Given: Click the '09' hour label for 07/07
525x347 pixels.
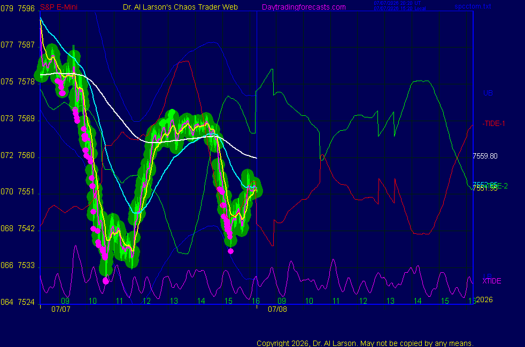Looking at the screenshot, I should pos(65,301).
